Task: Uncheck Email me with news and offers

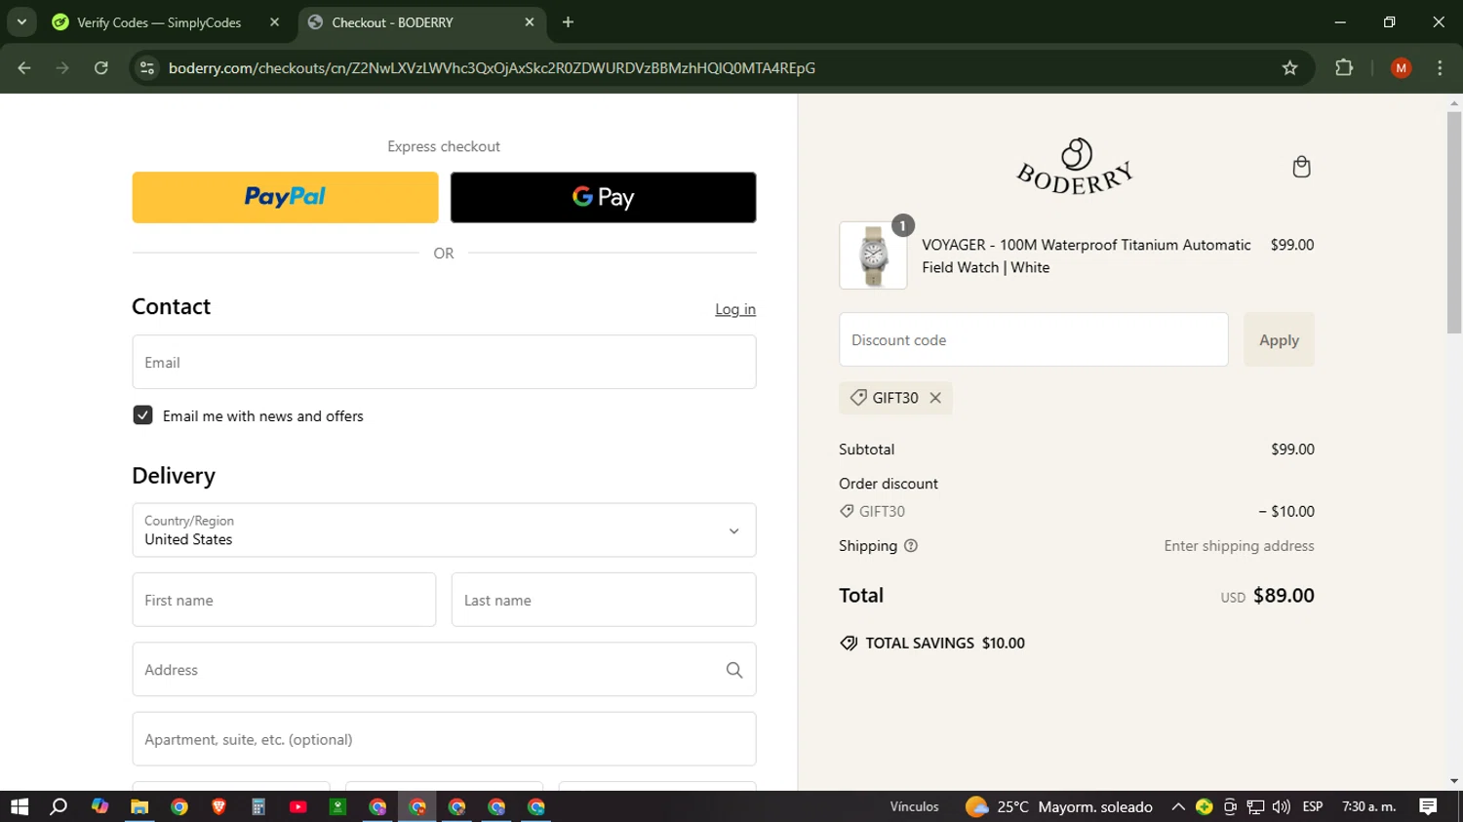Action: 142,415
